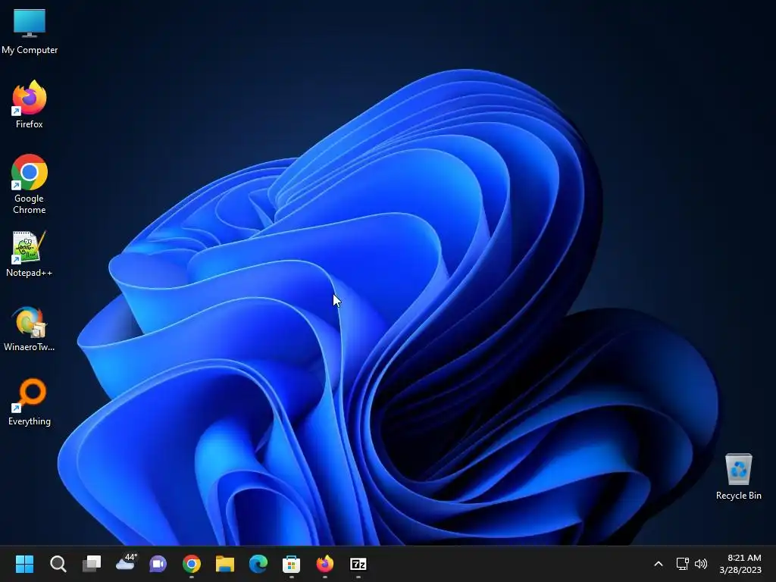Open network status tray icon

(x=683, y=564)
